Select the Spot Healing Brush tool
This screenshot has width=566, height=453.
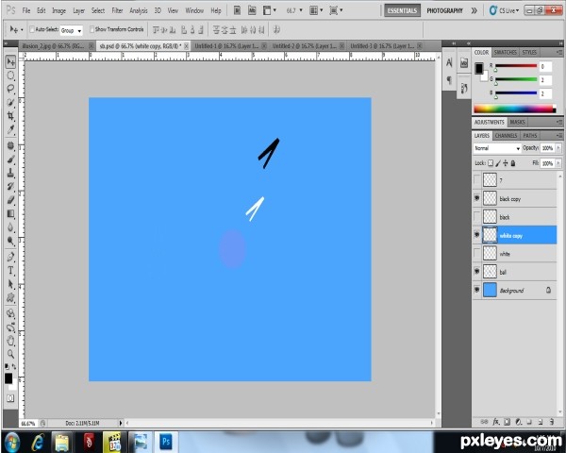[10, 145]
